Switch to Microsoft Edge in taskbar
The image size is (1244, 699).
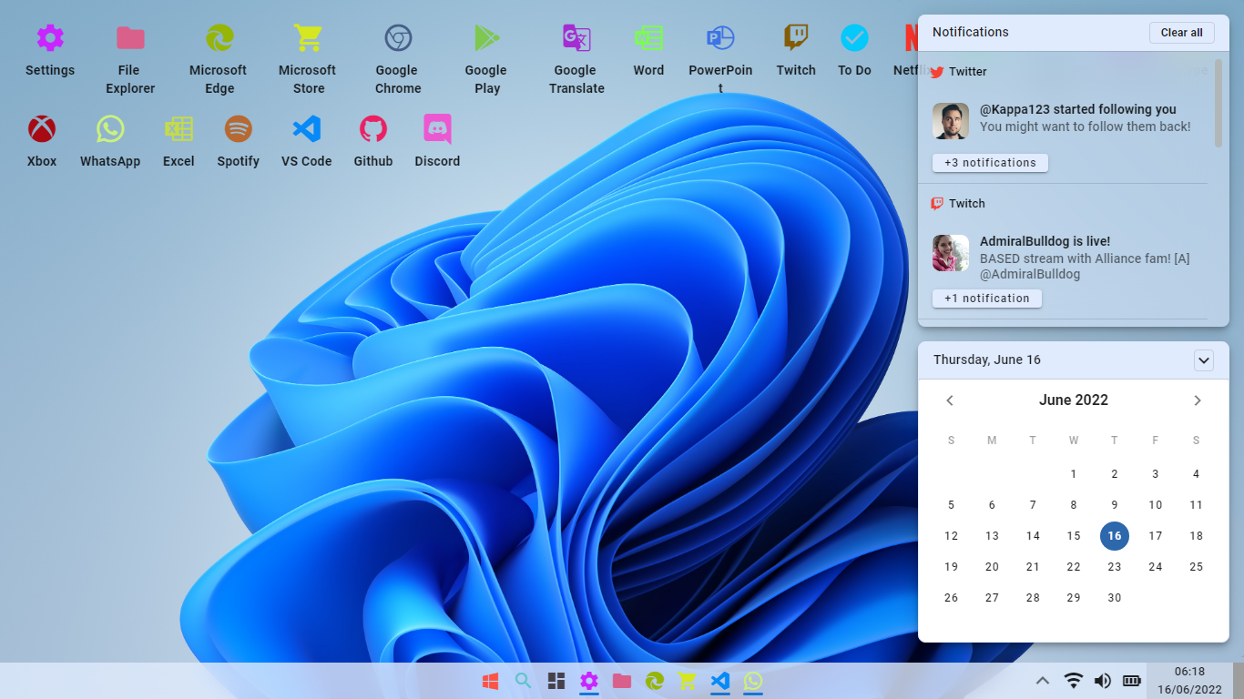[x=655, y=681]
